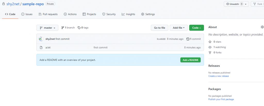Open the a.txt file
The height and width of the screenshot is (106, 264).
(x=48, y=47)
